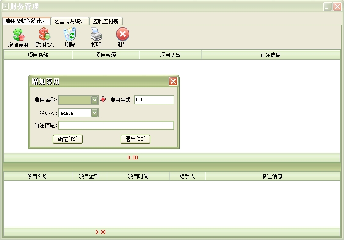Select the 费用及收入统计表 tab
Screen dimensions: 344x240
[x=26, y=21]
